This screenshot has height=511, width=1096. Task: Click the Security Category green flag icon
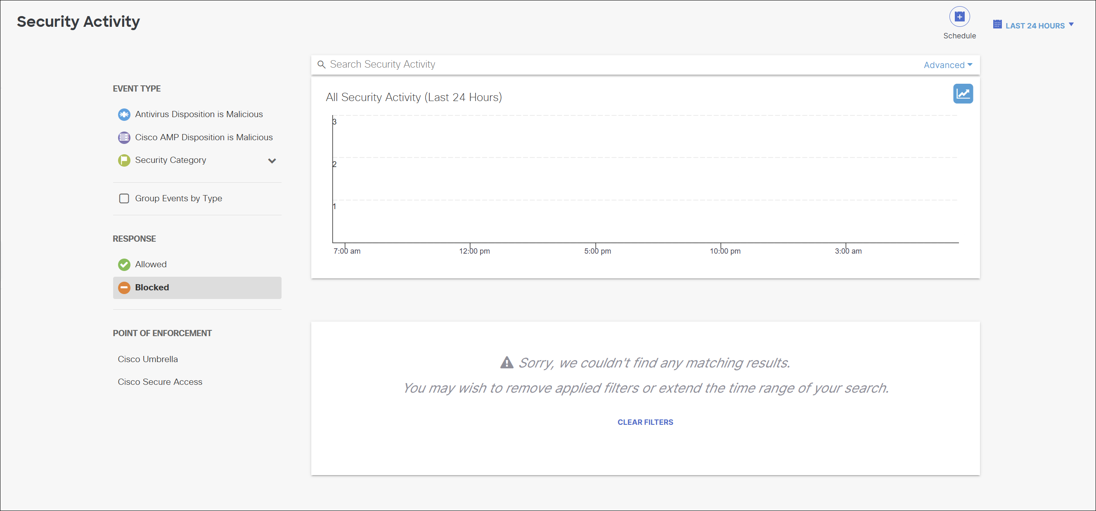(124, 160)
